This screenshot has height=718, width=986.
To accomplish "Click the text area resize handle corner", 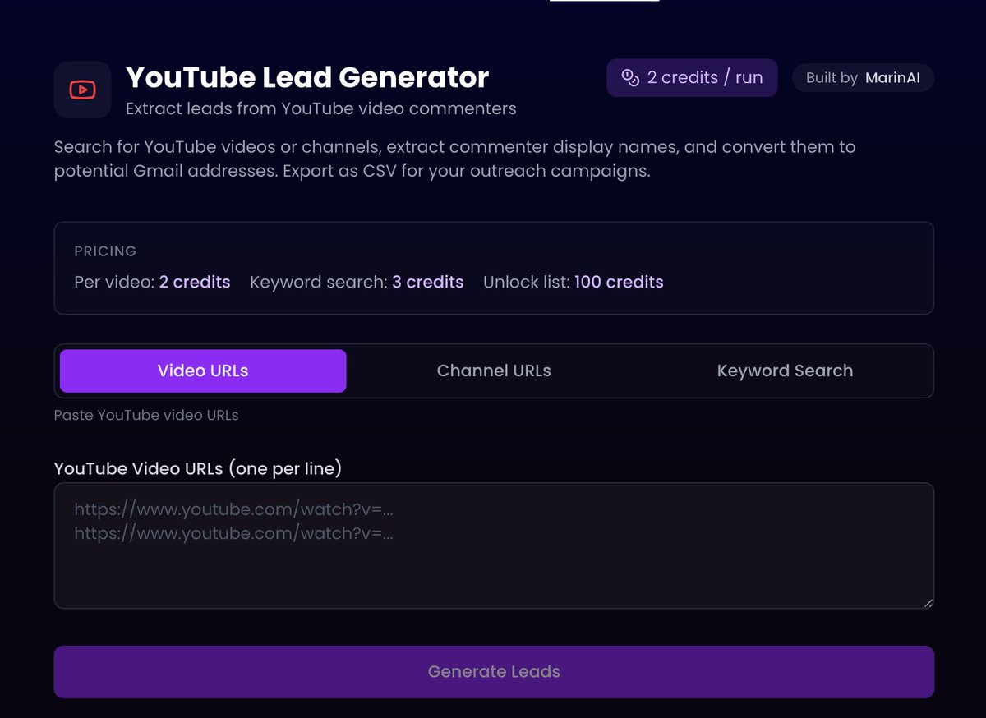I will [x=928, y=603].
